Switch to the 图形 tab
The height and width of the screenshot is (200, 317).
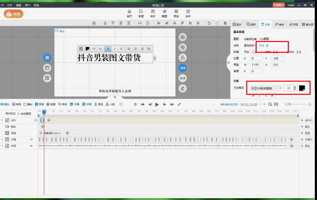point(251,24)
